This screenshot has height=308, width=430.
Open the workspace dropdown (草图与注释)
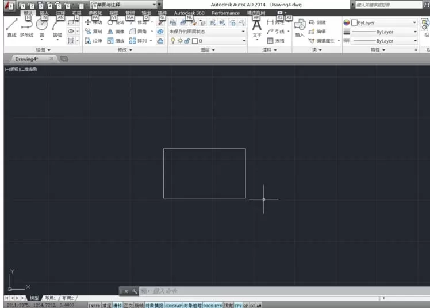point(124,5)
